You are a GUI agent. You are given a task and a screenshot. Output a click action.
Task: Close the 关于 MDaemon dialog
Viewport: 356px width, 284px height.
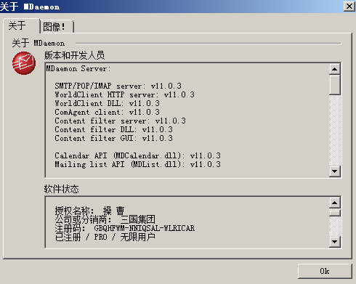coord(349,6)
